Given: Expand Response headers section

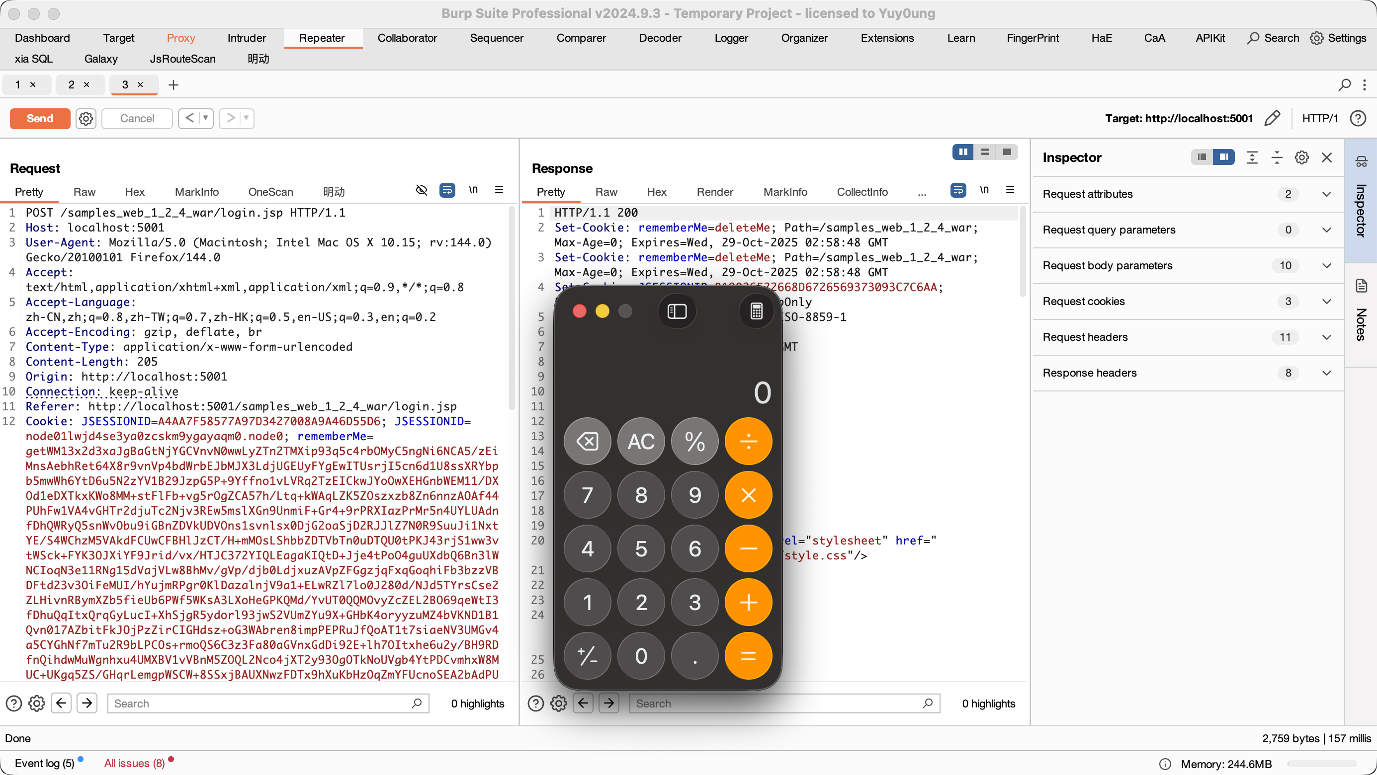Looking at the screenshot, I should (x=1326, y=373).
